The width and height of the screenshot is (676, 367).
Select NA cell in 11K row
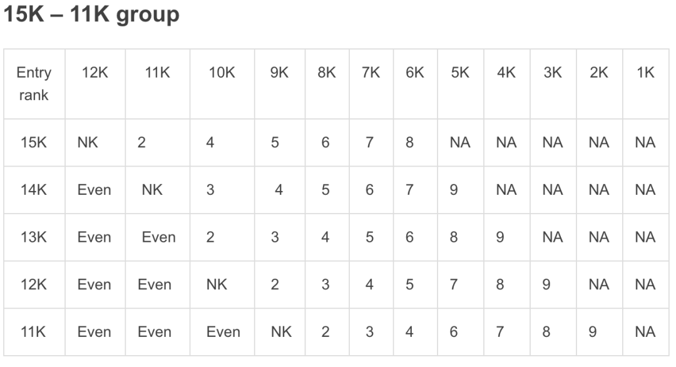coord(645,332)
